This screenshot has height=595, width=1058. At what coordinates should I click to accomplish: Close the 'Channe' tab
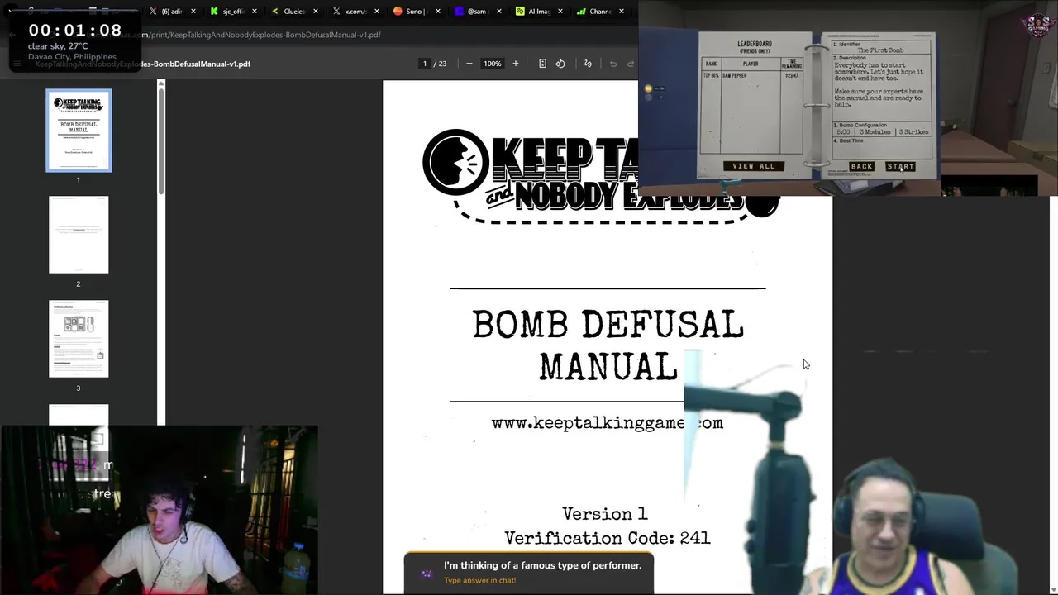(622, 12)
